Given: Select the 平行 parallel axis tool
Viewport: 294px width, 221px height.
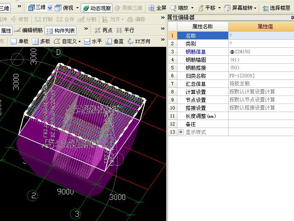Looking at the screenshot, I should pyautogui.click(x=125, y=30).
